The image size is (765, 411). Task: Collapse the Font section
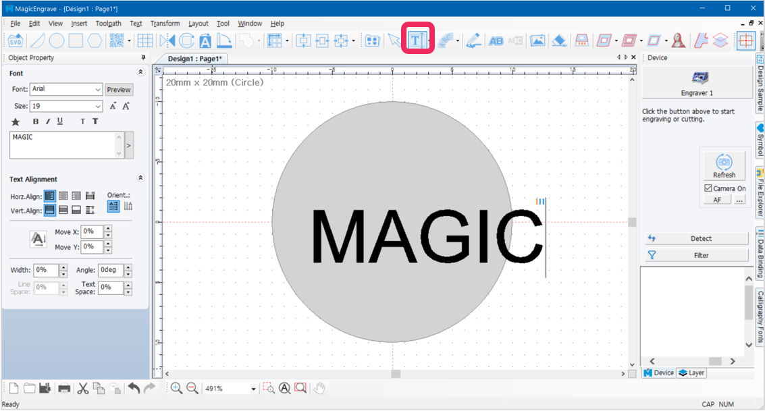click(x=140, y=72)
